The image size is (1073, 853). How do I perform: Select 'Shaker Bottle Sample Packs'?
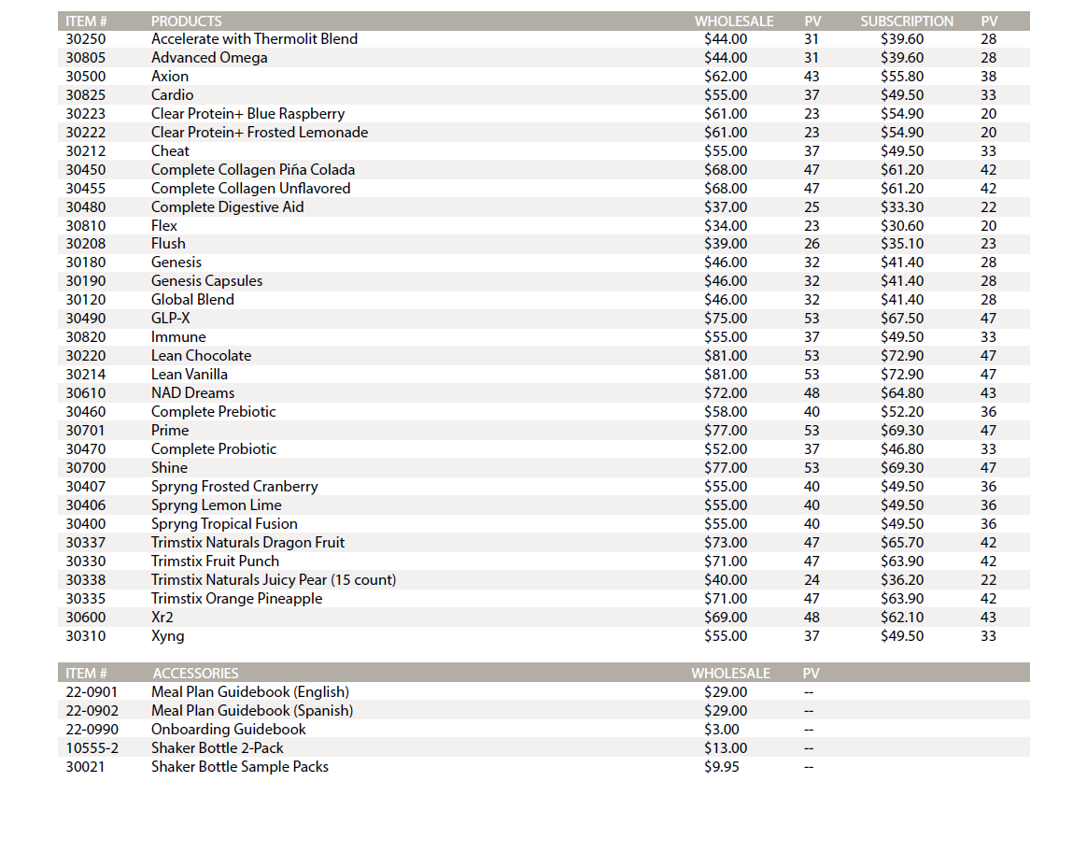coord(239,767)
